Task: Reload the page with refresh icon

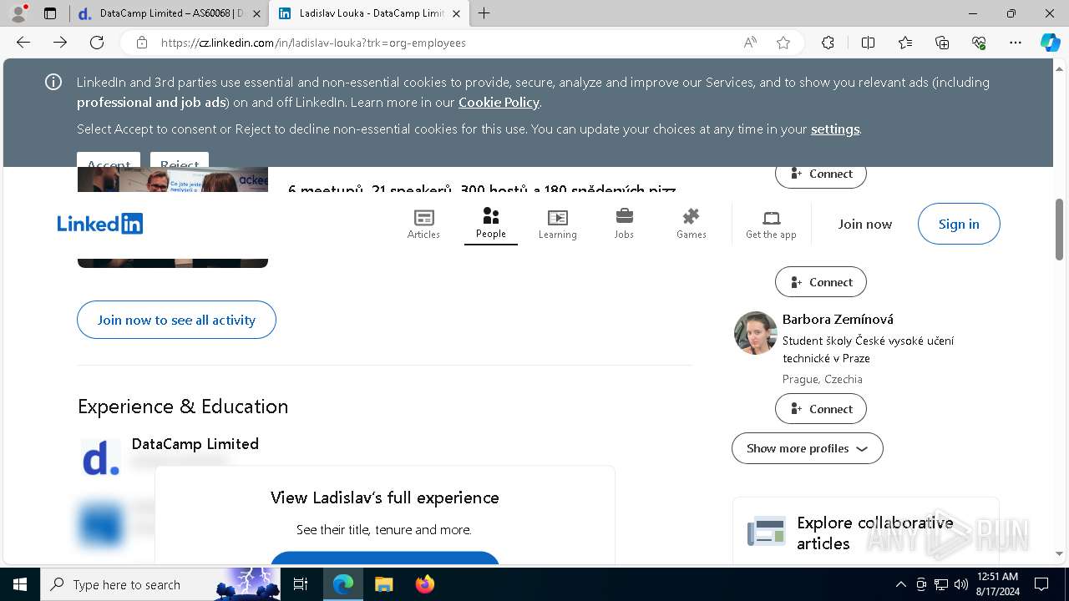Action: coord(97,43)
